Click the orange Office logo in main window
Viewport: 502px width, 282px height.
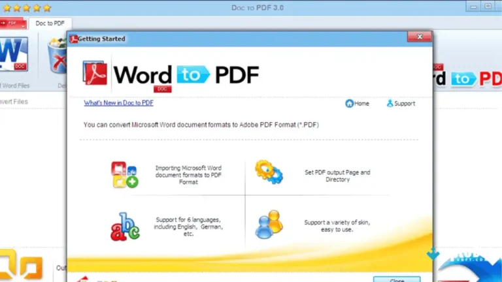(x=21, y=266)
